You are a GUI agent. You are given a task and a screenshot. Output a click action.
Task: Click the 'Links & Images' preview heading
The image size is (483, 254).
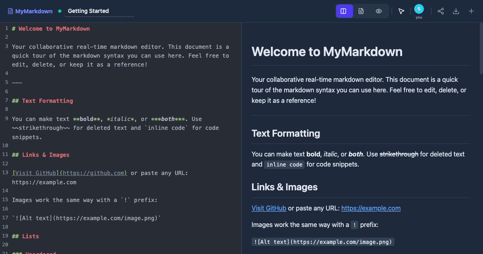pyautogui.click(x=285, y=187)
